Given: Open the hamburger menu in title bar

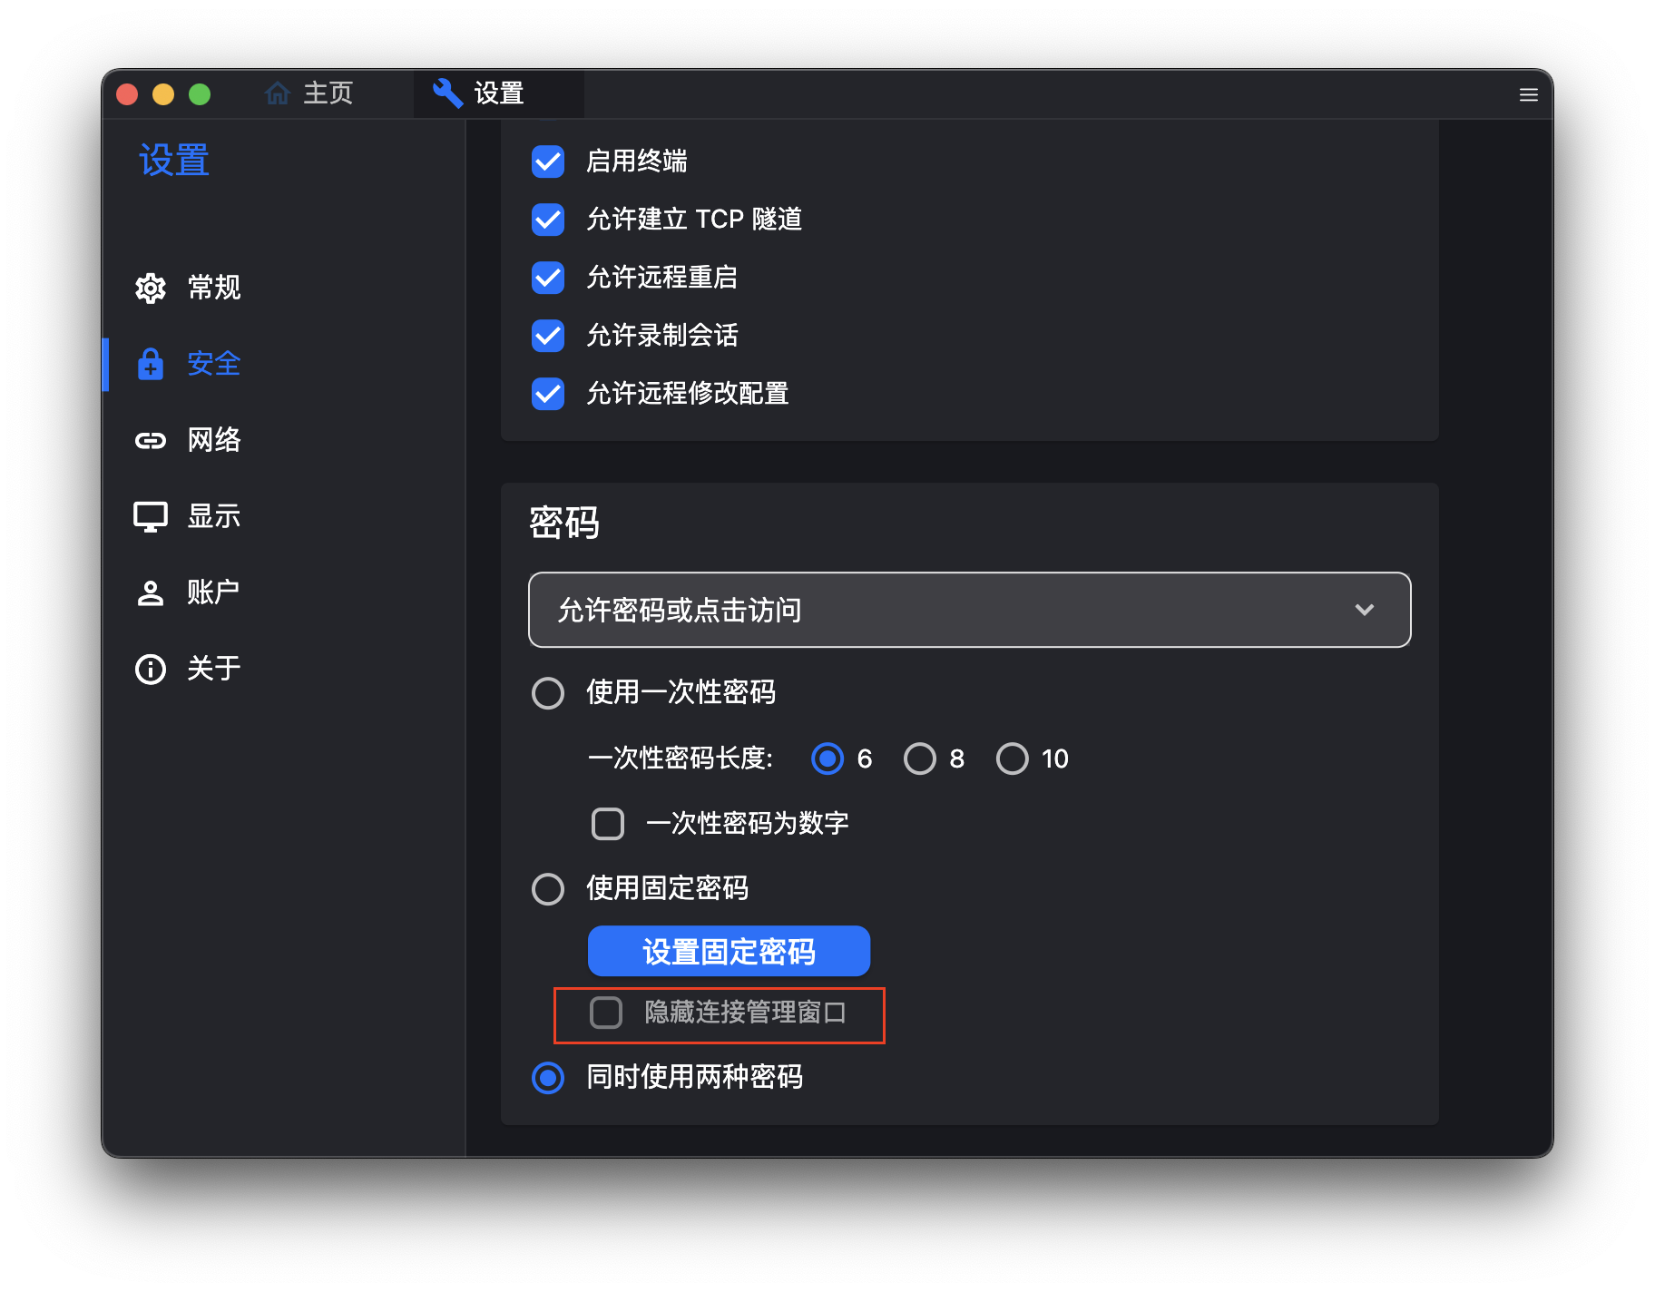Looking at the screenshot, I should 1528,94.
